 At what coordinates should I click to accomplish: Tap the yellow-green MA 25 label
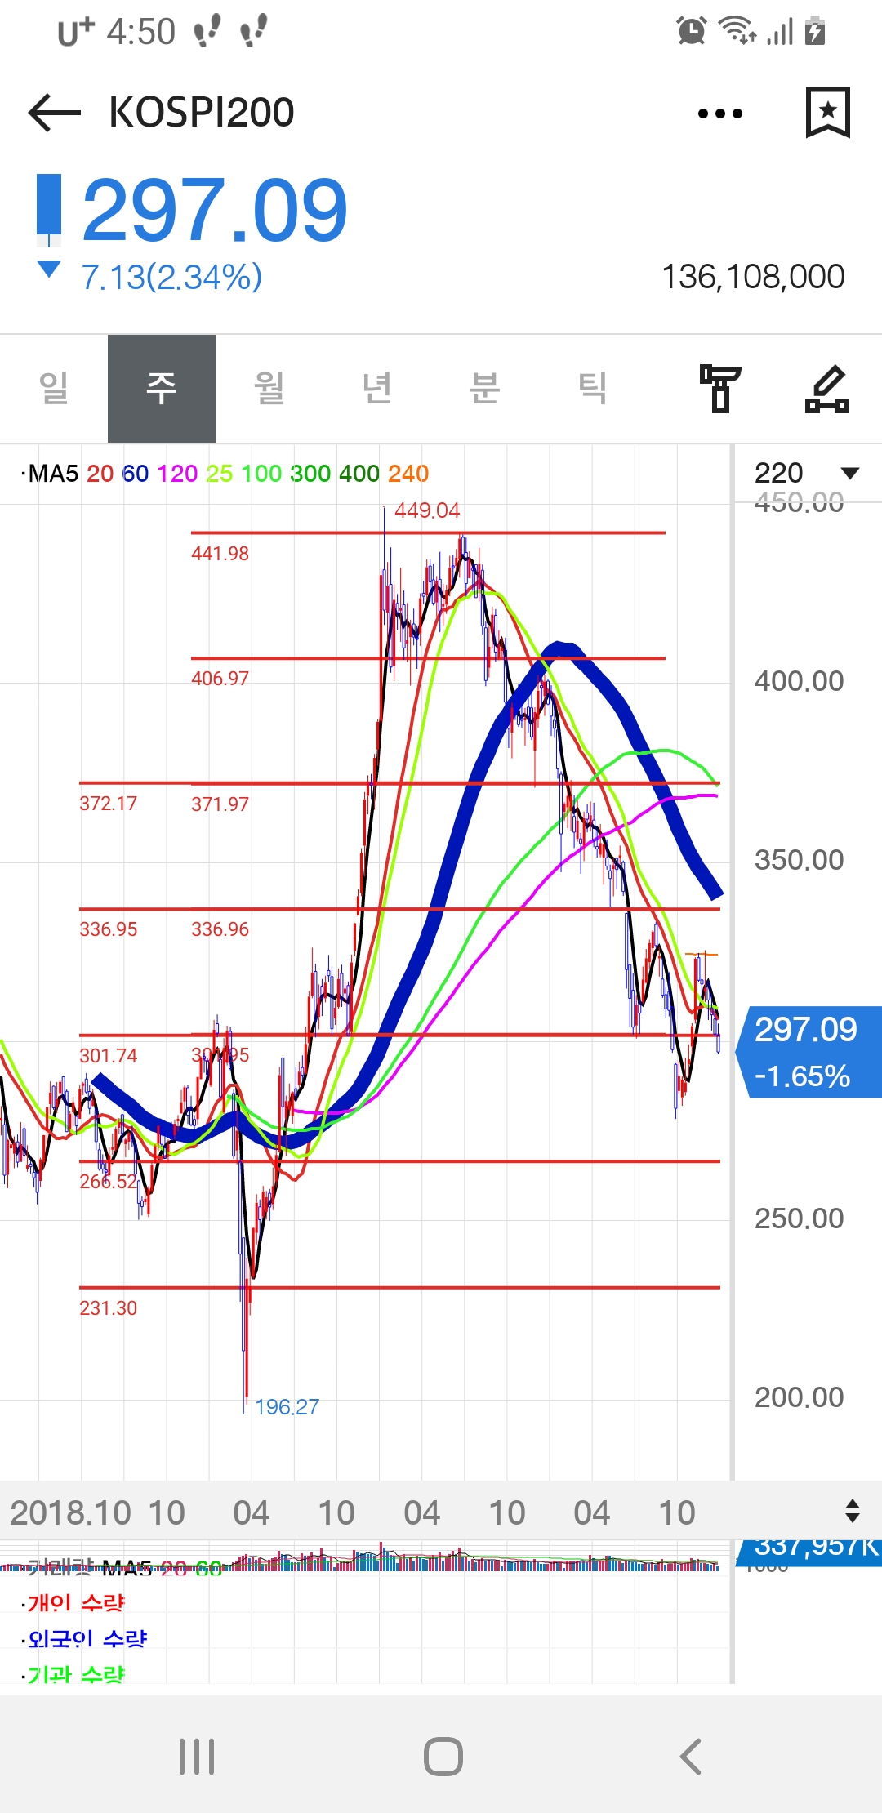click(x=220, y=474)
